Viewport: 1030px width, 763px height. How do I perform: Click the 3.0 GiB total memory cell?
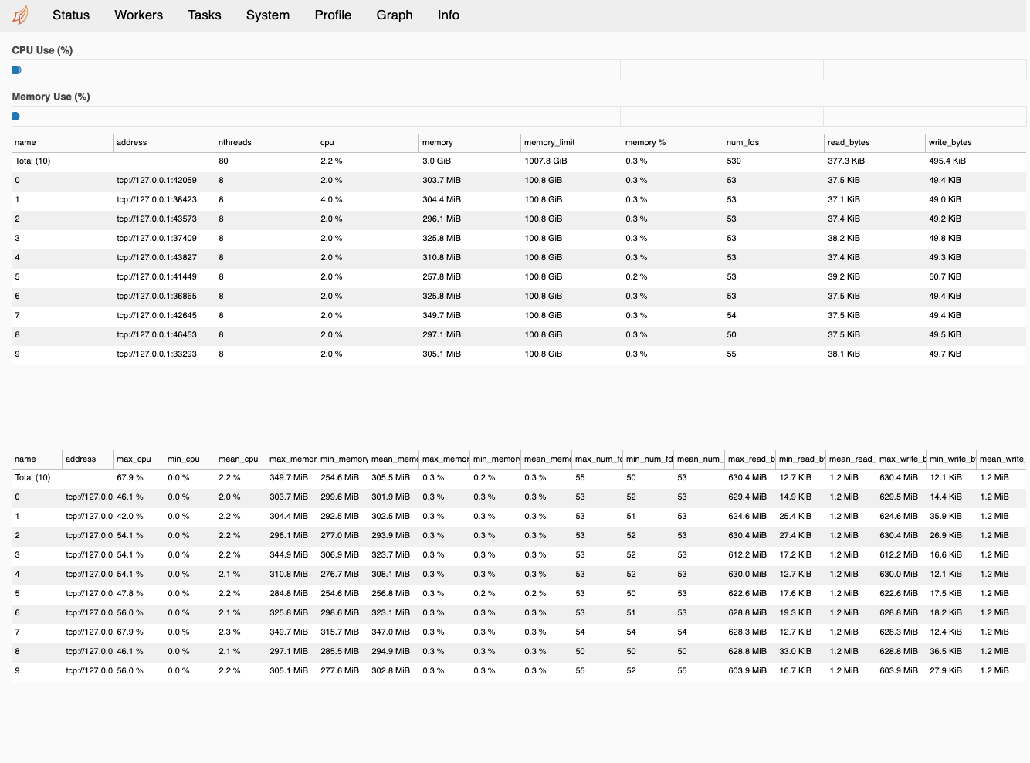pos(436,161)
